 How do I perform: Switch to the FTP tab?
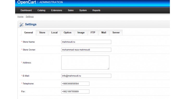(x=93, y=33)
